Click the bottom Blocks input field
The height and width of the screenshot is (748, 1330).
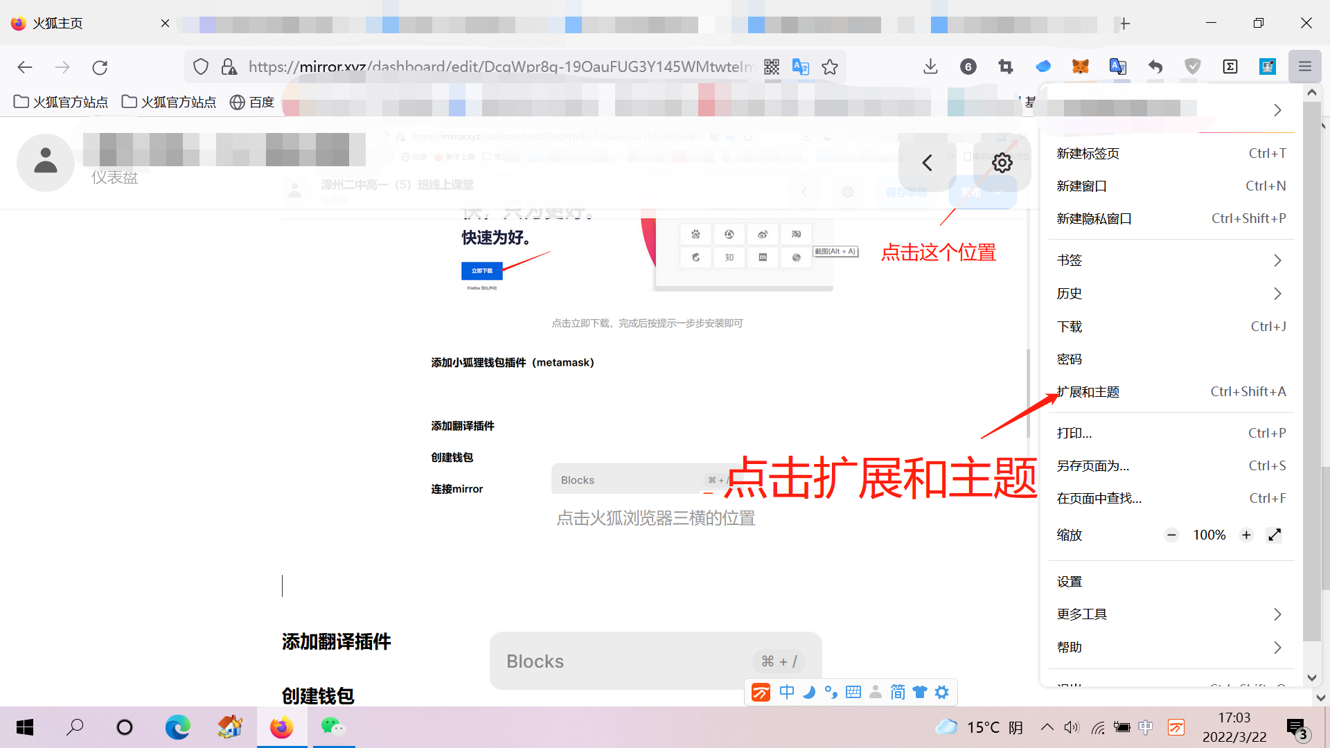pos(655,661)
